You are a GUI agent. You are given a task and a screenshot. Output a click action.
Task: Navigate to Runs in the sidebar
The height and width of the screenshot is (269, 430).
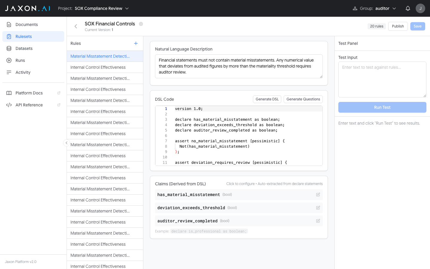[20, 60]
